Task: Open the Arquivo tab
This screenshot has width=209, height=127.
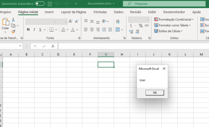Action: (5, 12)
